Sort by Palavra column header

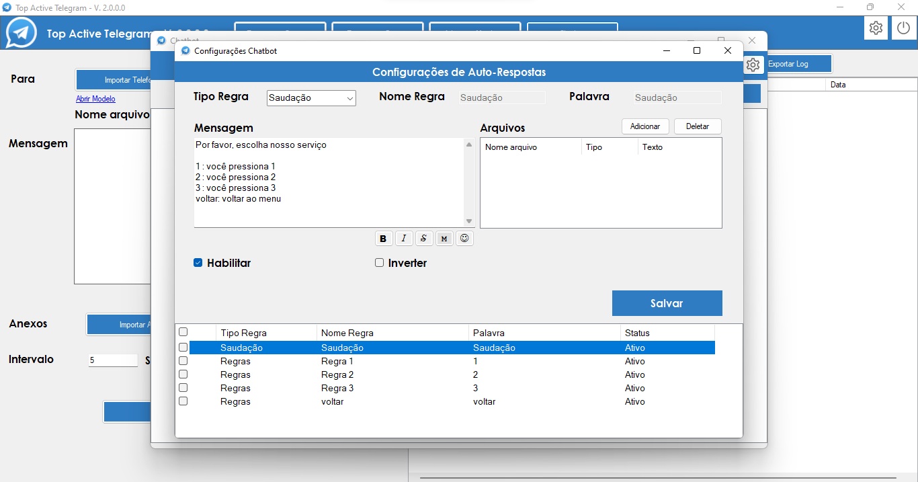544,333
